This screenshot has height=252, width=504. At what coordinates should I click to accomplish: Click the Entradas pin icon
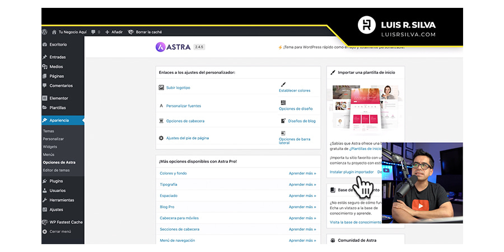tap(45, 57)
